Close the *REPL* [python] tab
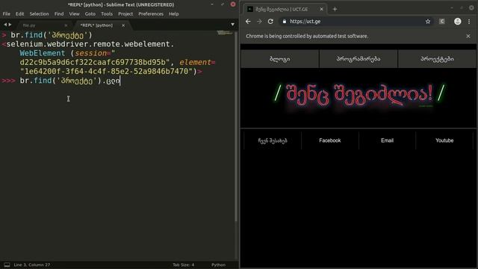This screenshot has width=478, height=269. (x=123, y=25)
